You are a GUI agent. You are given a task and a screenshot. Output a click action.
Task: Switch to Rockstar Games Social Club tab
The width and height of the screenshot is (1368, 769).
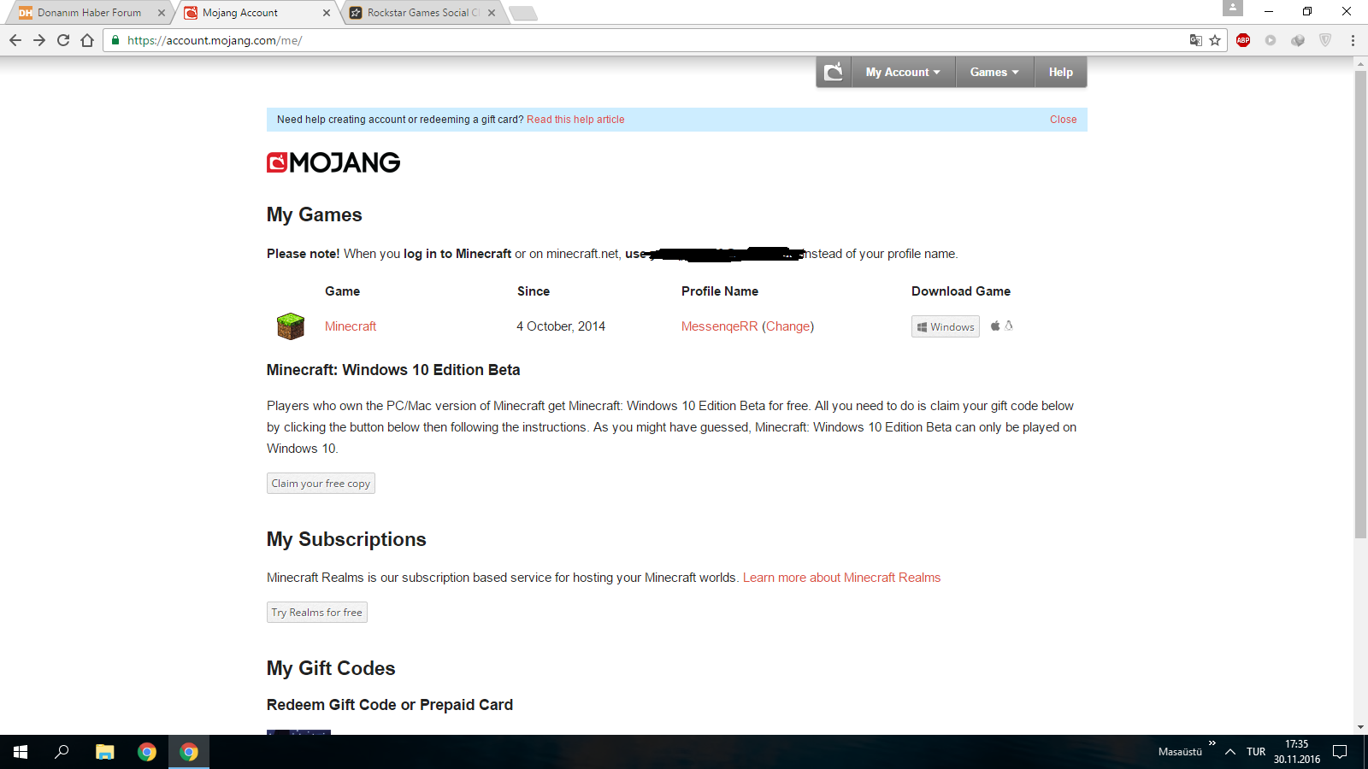click(422, 13)
